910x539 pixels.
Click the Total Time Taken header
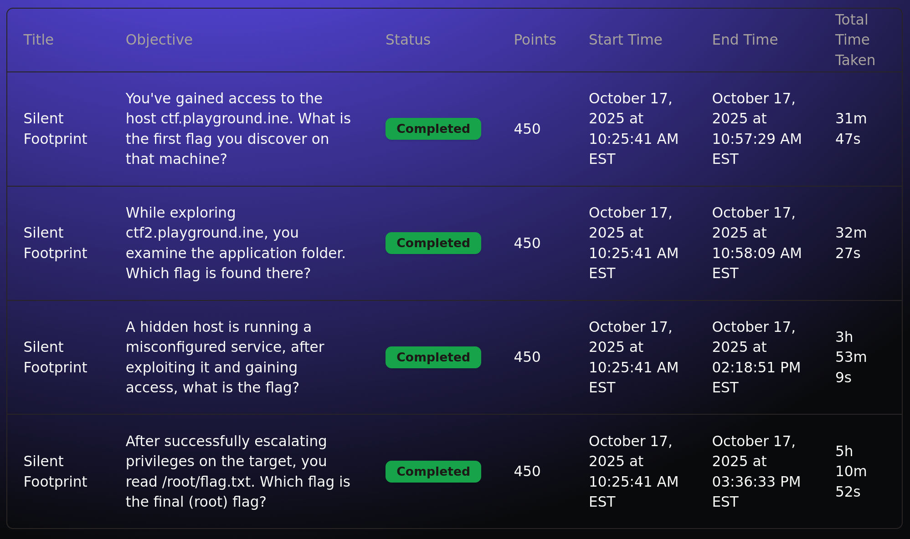pos(854,40)
